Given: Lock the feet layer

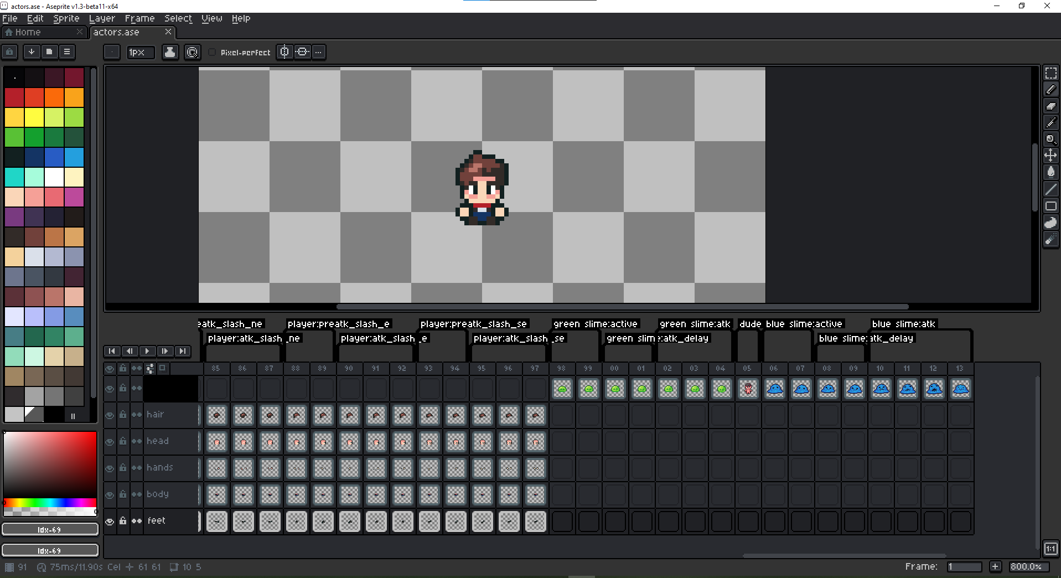Looking at the screenshot, I should click(123, 521).
